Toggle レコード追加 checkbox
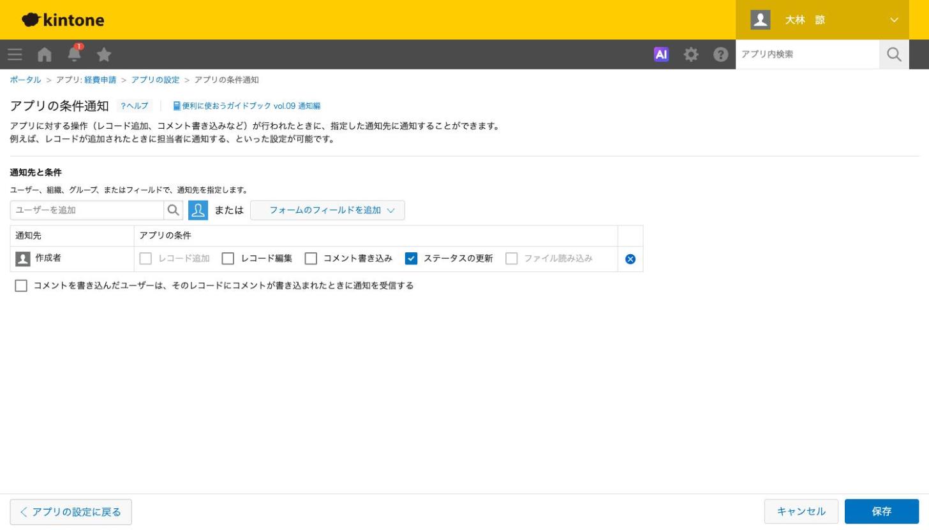Image resolution: width=929 pixels, height=530 pixels. [145, 259]
